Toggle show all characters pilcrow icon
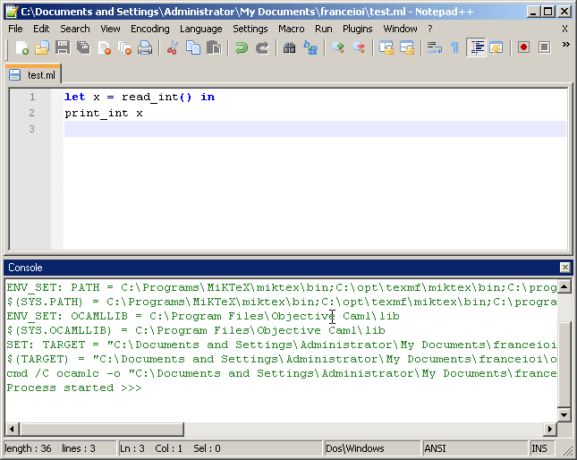Viewport: 577px width, 460px height. (454, 47)
